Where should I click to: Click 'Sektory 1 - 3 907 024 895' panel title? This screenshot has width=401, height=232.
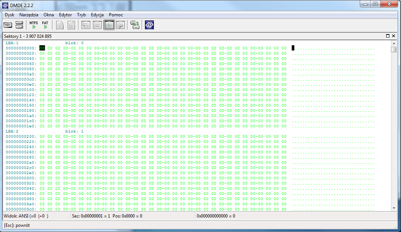28,36
